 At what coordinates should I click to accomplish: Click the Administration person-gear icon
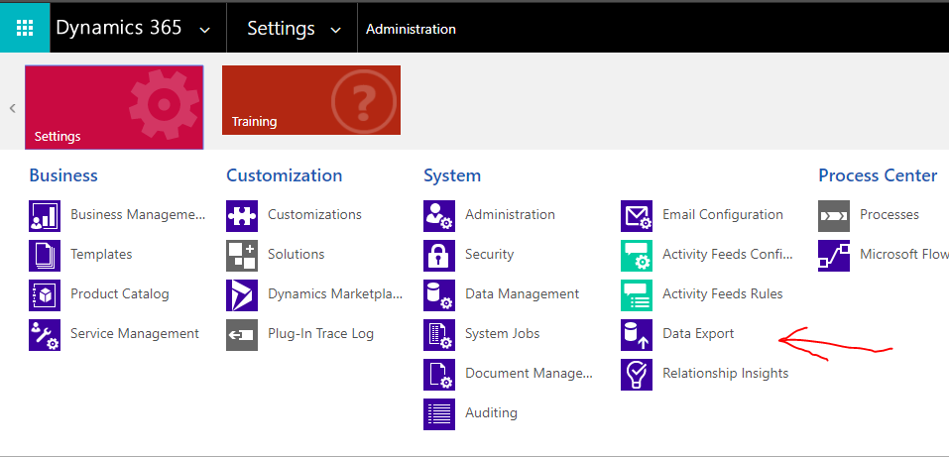[x=438, y=215]
